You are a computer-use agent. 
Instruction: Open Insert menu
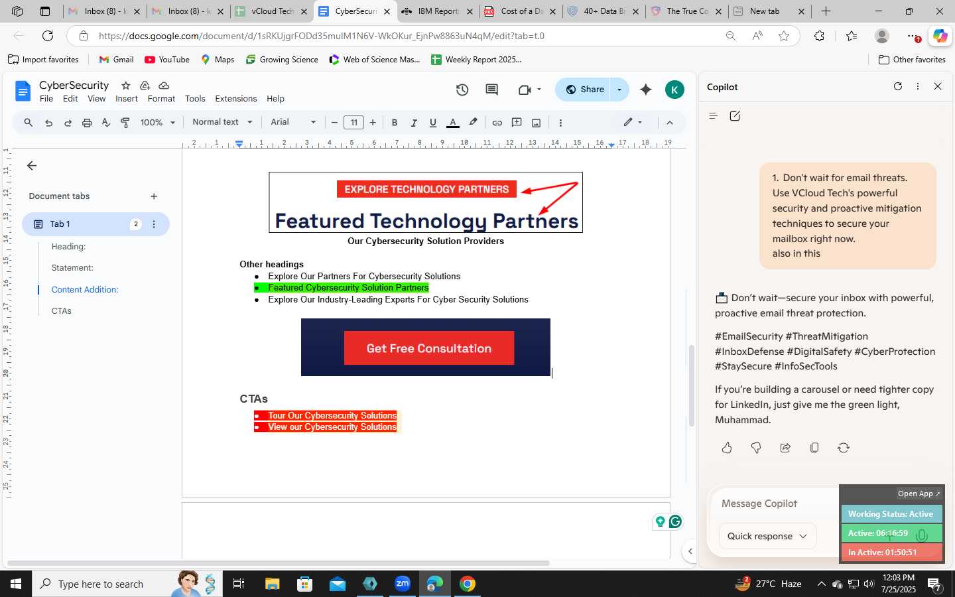(x=127, y=99)
